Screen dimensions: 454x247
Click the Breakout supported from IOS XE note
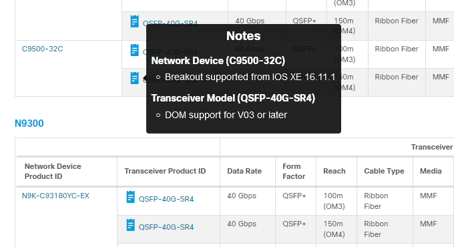click(x=250, y=77)
